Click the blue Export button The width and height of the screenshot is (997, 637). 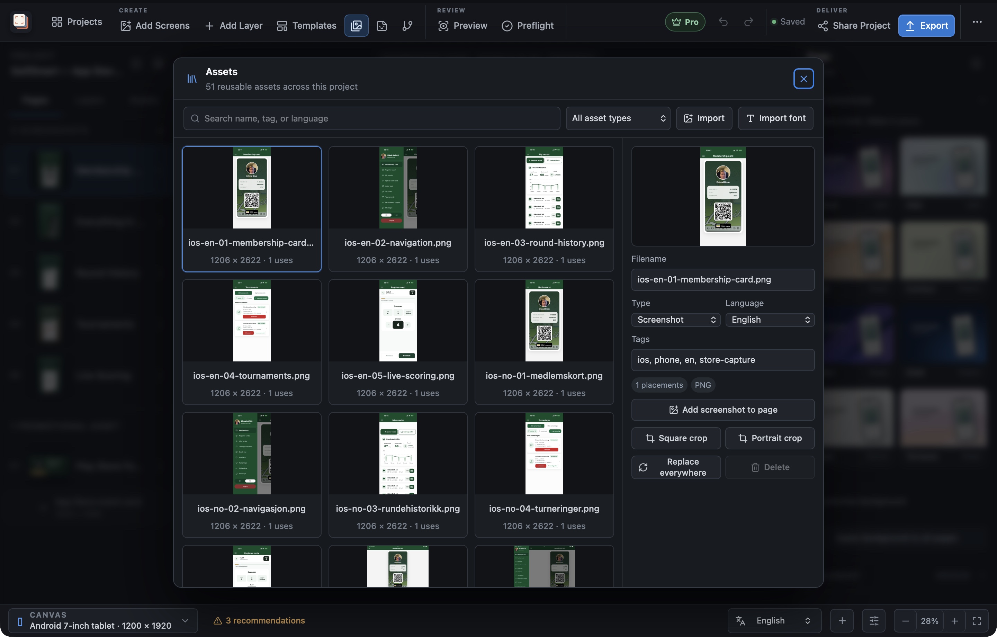[x=926, y=26]
